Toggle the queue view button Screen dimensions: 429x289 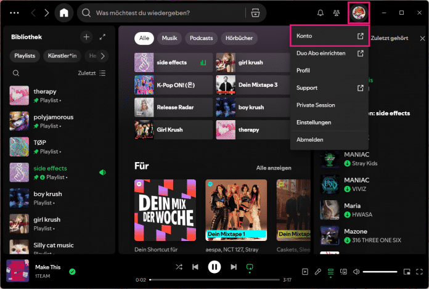pyautogui.click(x=330, y=271)
